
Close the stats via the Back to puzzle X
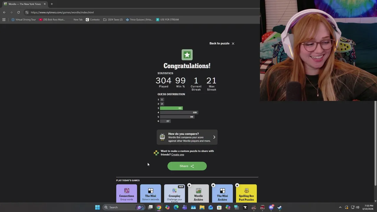pos(233,44)
